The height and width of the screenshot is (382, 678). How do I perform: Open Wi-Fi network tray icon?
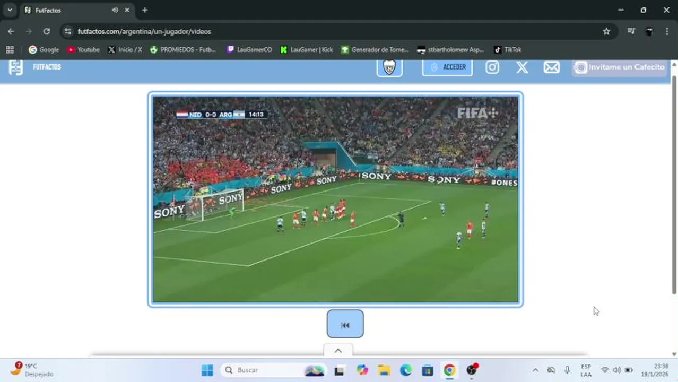pos(605,370)
